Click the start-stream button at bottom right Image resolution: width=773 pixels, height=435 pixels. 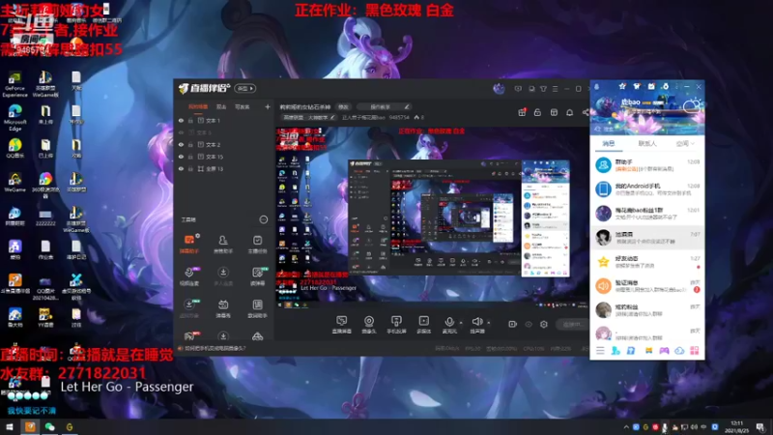pos(573,324)
